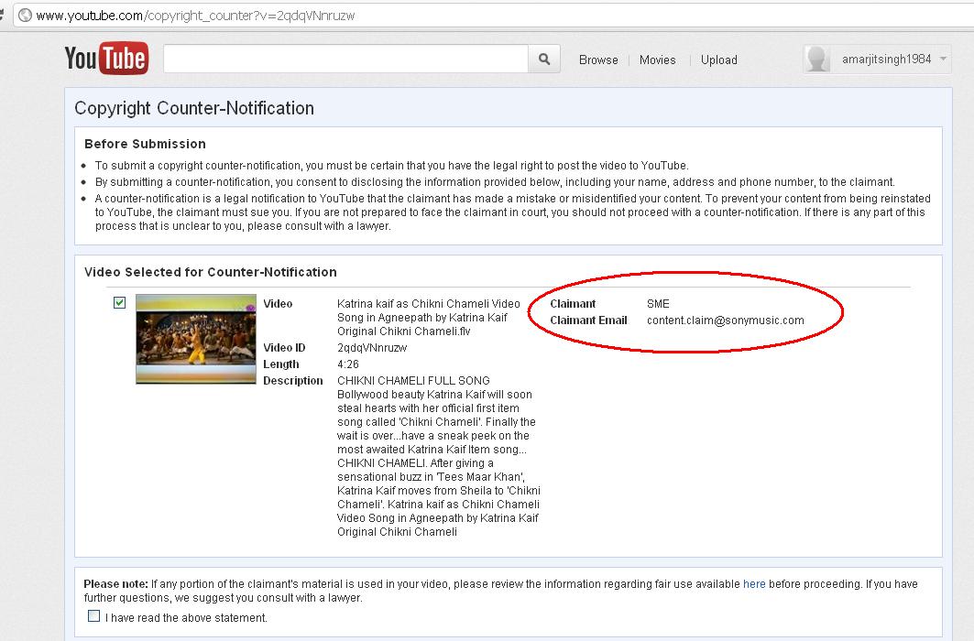Image resolution: width=974 pixels, height=641 pixels.
Task: Click the Chikni Chameli video thumbnail
Action: 196,339
